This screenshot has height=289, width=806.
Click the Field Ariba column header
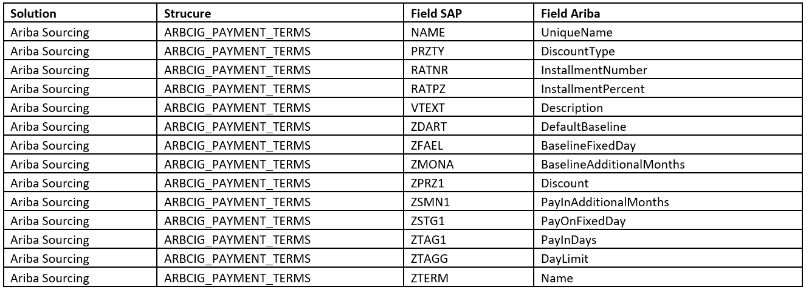(x=669, y=13)
